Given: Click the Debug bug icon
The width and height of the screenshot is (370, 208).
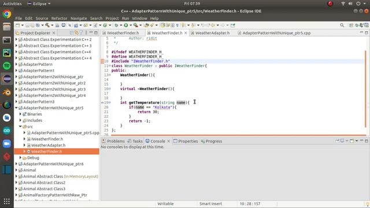Looking at the screenshot, I should pos(116,25).
